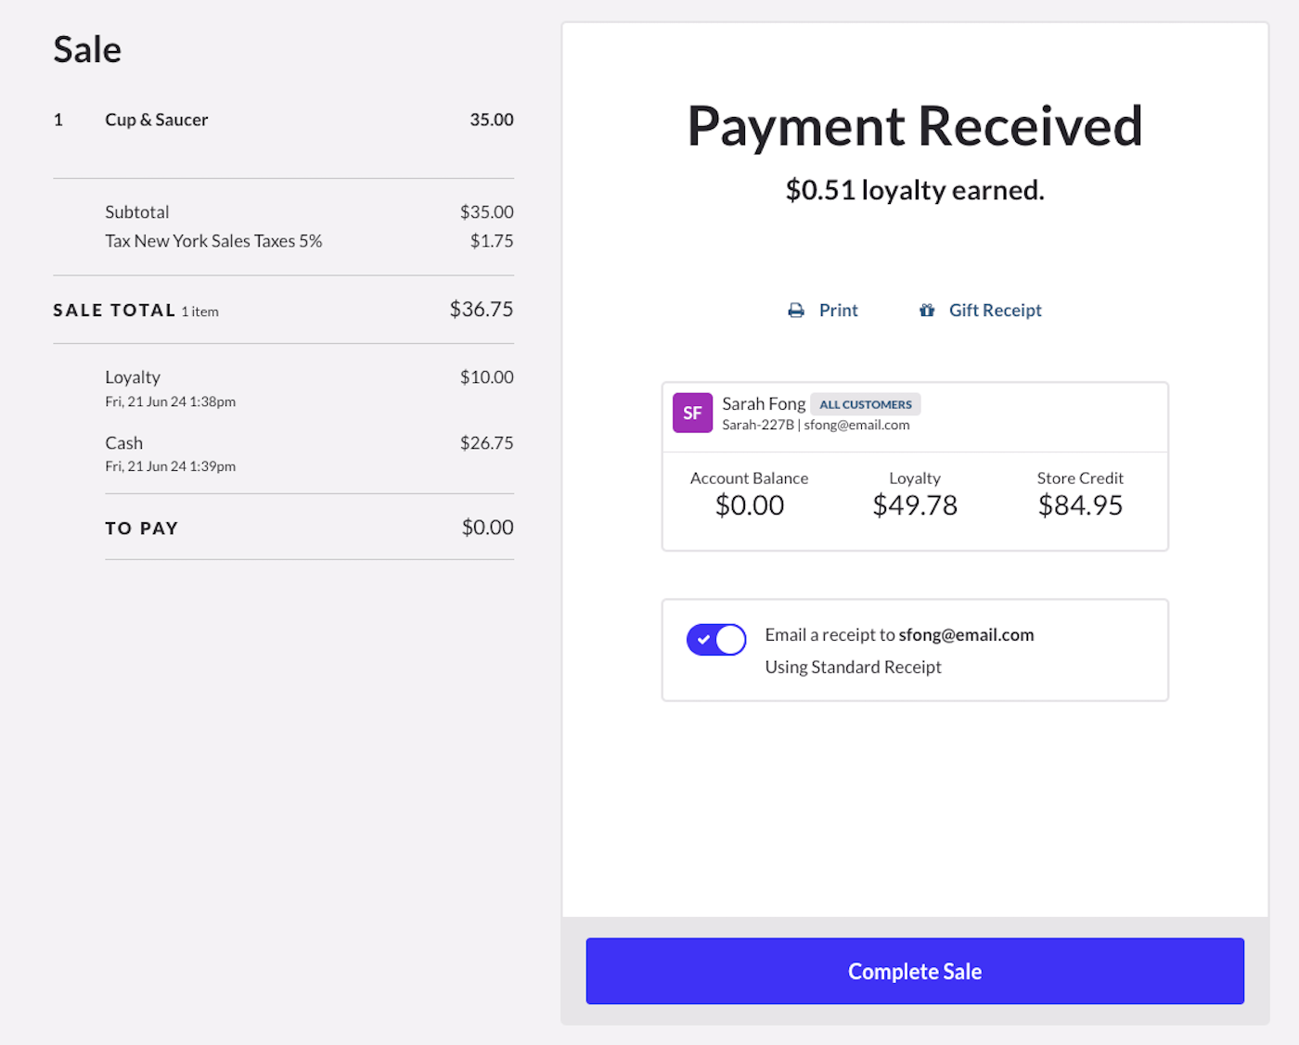Click the Cup & Saucer line item

click(157, 120)
